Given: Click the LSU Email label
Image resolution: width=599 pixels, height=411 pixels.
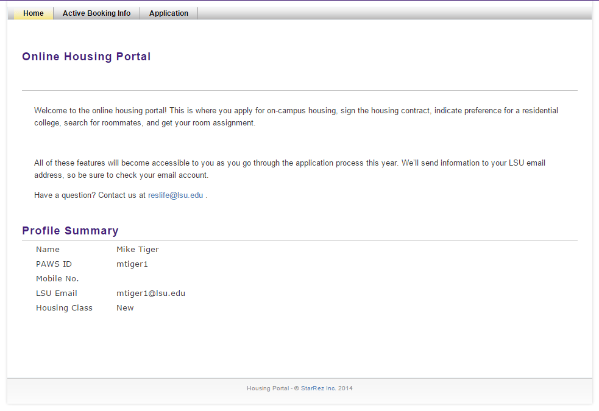Looking at the screenshot, I should [x=56, y=293].
